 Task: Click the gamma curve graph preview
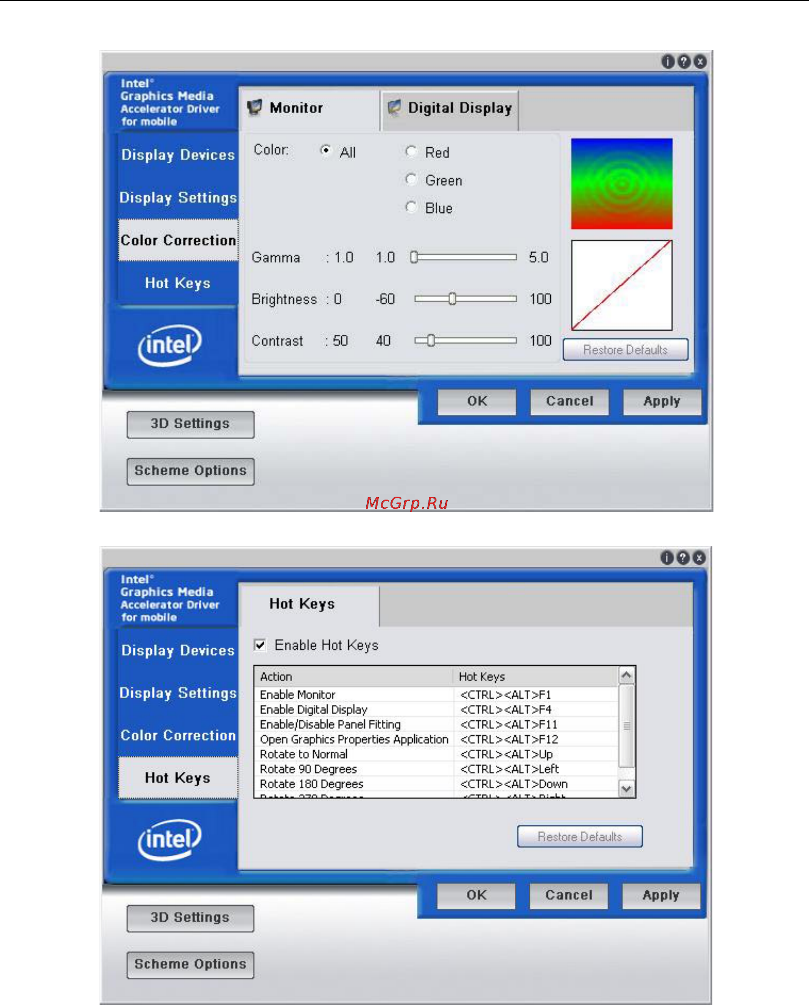click(x=622, y=285)
